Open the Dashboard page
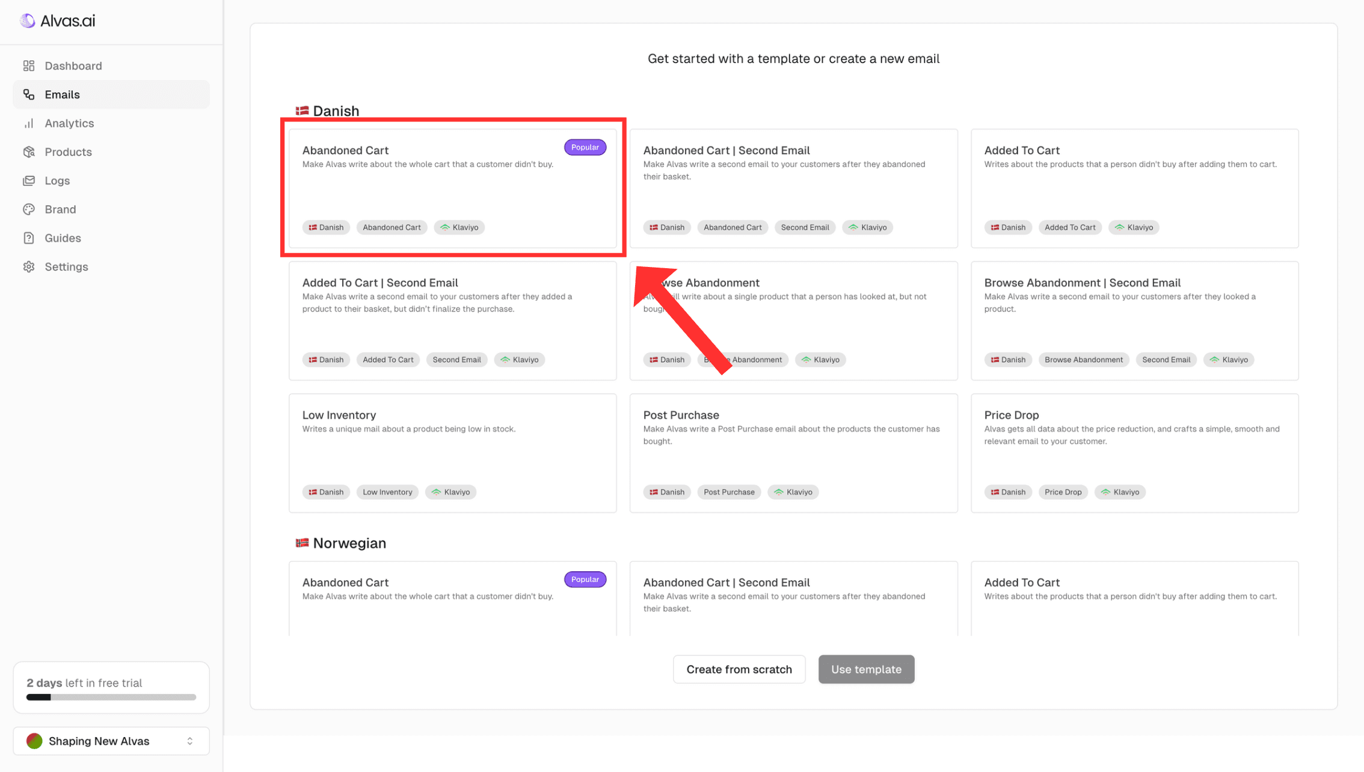 coord(111,66)
